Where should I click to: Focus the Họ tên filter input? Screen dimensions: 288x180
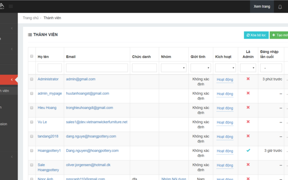coord(49,68)
